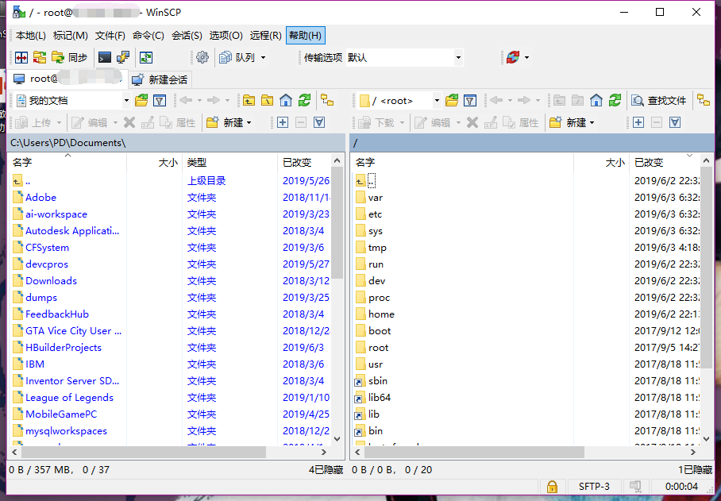Go to local root directory icon
The image size is (721, 501).
267,100
